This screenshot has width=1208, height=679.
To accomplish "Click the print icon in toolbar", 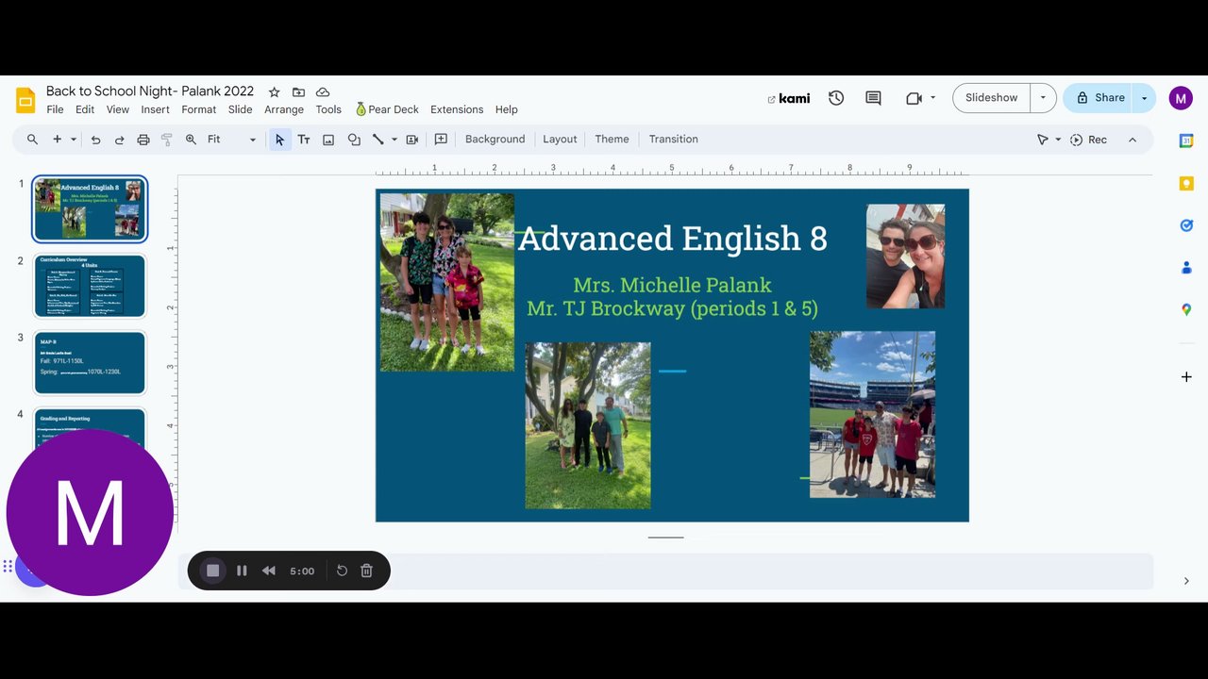I will (x=143, y=140).
